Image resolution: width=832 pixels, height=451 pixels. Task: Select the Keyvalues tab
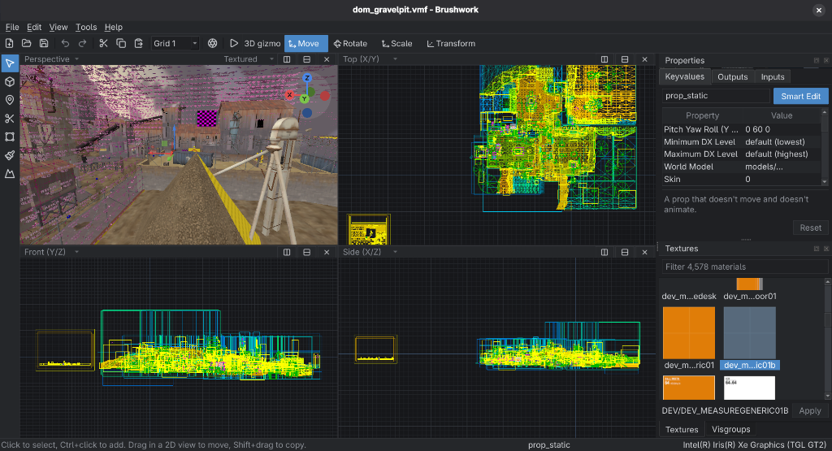[x=684, y=76]
